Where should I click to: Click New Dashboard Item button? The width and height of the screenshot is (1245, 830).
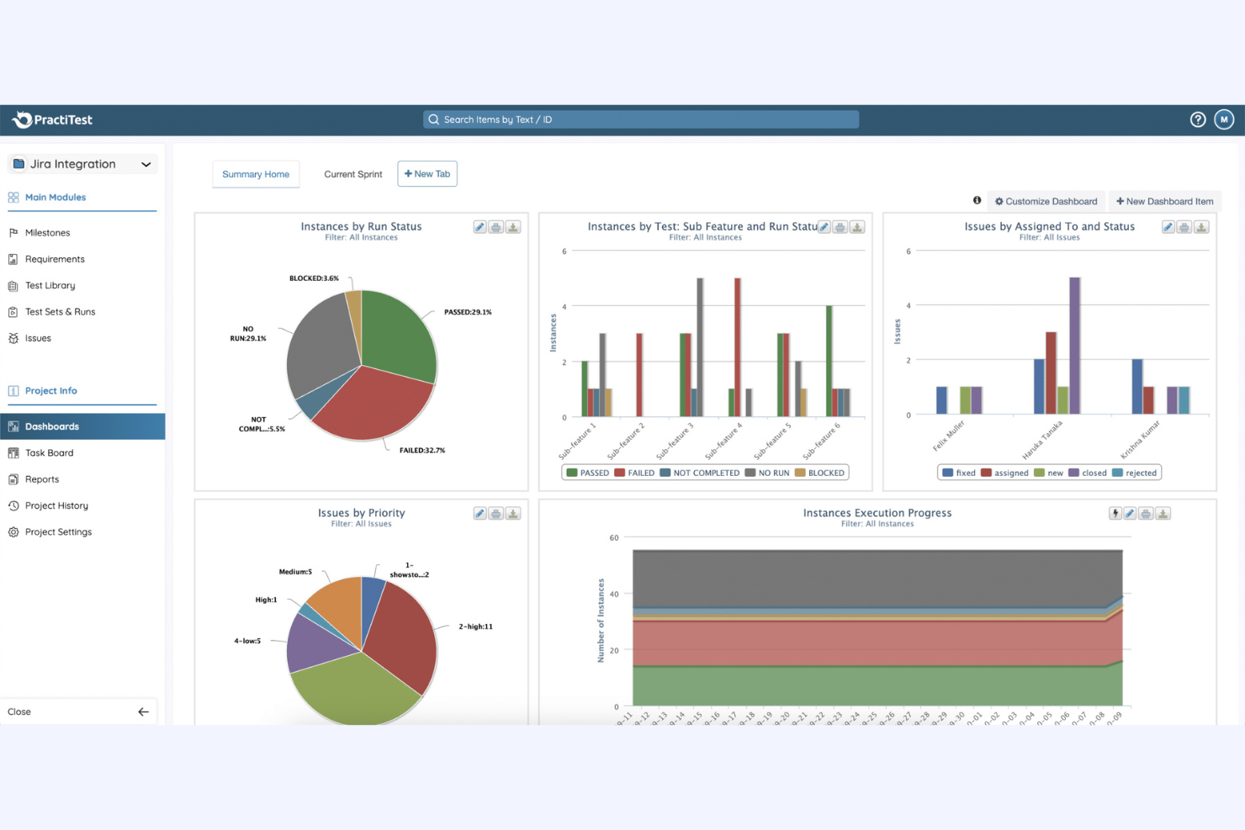click(x=1164, y=201)
